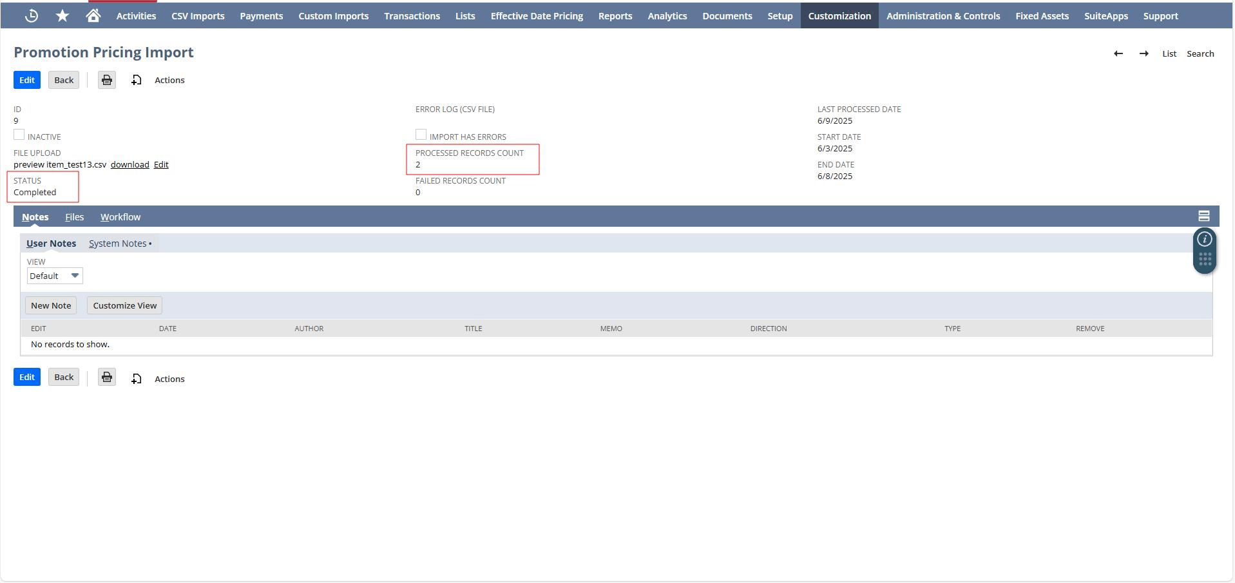This screenshot has height=583, width=1235.
Task: Expand the top Actions menu
Action: (x=169, y=80)
